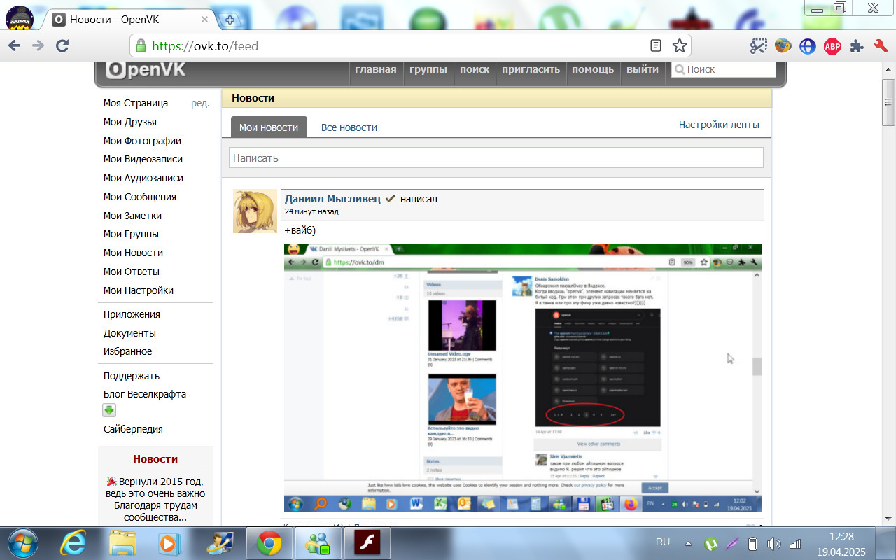Go back with the browser back arrow
896x560 pixels.
[x=15, y=46]
